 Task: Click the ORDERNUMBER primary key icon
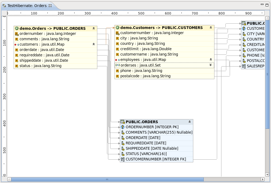pyautogui.click(x=122, y=127)
